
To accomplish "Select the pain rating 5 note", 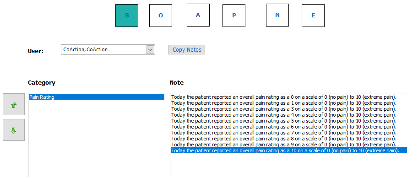I will 284,121.
